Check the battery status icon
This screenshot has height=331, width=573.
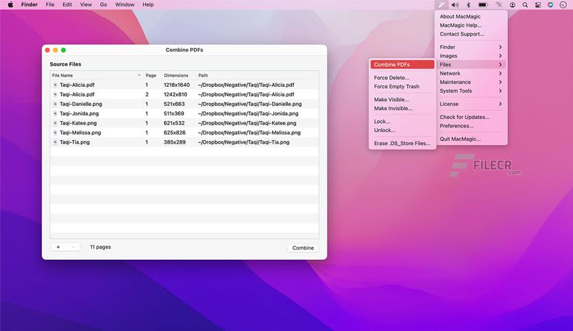coord(483,5)
